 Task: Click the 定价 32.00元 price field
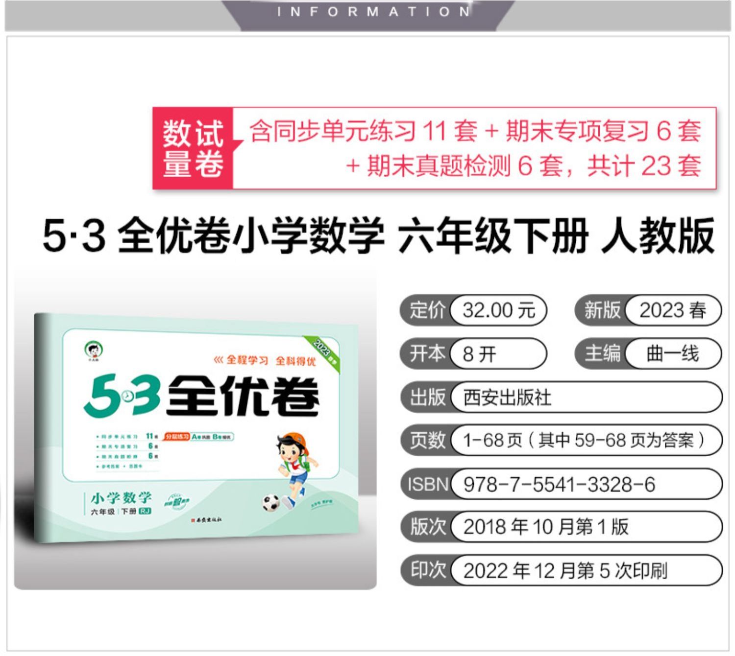point(473,310)
